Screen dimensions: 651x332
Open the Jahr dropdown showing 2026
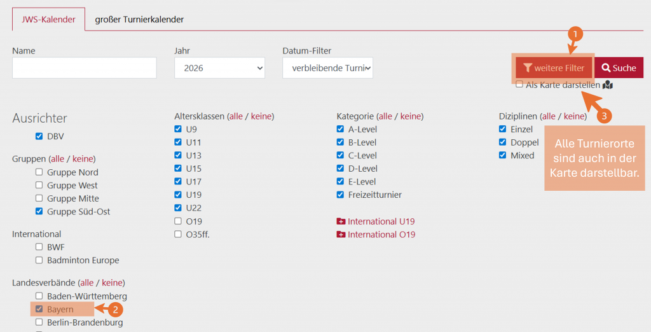pyautogui.click(x=219, y=68)
